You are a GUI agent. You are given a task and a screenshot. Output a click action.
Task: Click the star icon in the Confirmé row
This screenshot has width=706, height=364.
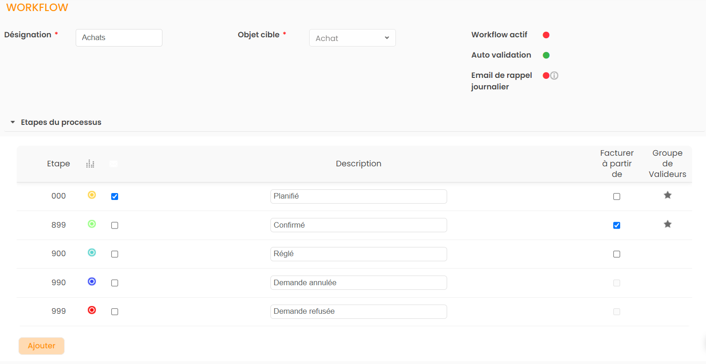pos(667,224)
